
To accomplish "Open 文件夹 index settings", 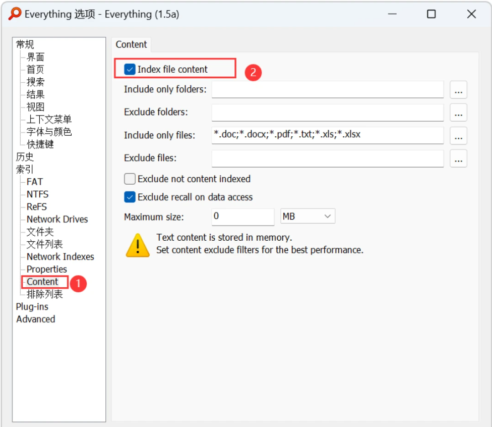I will [x=40, y=232].
